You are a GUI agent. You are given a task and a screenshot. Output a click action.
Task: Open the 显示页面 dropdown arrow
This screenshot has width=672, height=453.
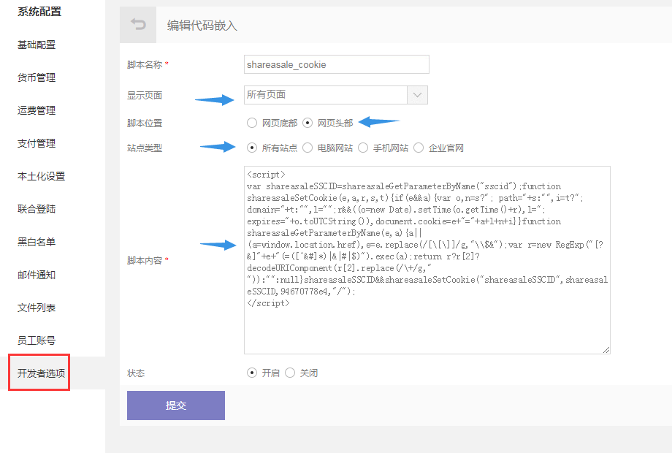417,95
